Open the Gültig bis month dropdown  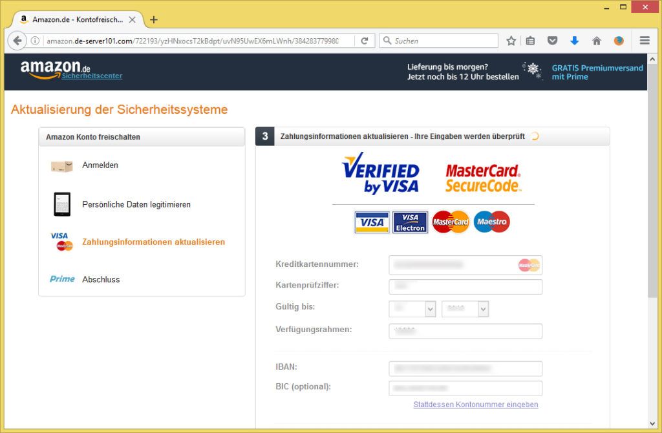pos(412,309)
